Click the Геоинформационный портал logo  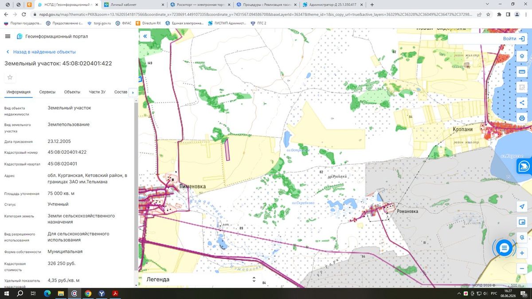(52, 36)
